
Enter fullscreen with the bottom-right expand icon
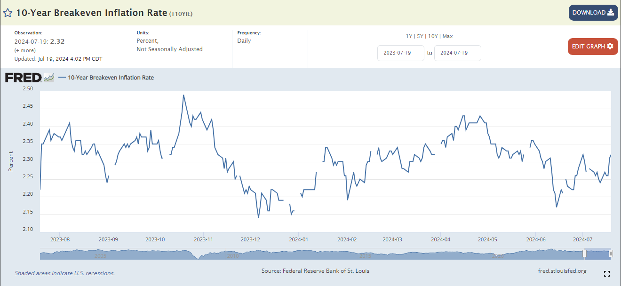point(607,274)
